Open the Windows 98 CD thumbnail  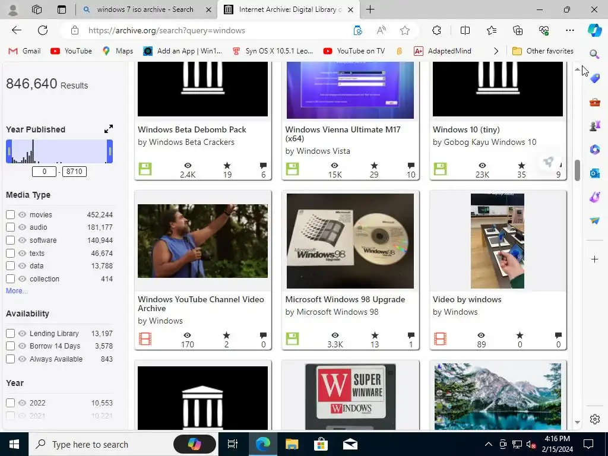coord(350,241)
